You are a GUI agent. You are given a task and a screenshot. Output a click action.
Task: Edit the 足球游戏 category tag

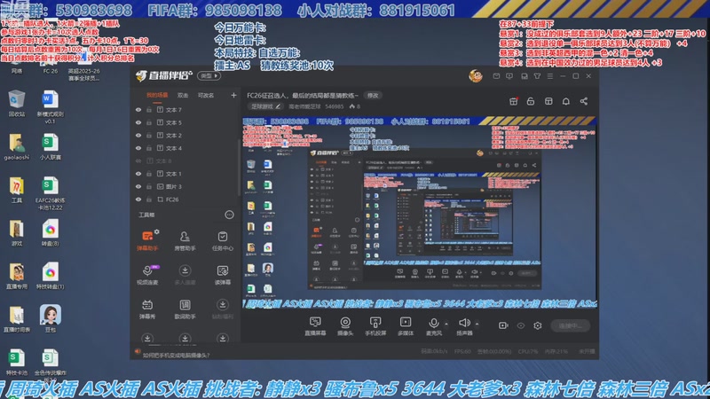(x=265, y=106)
